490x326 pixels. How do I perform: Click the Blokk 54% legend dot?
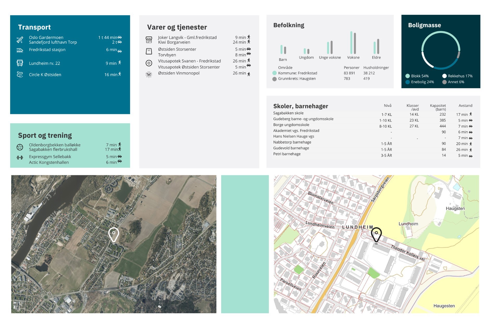point(408,76)
